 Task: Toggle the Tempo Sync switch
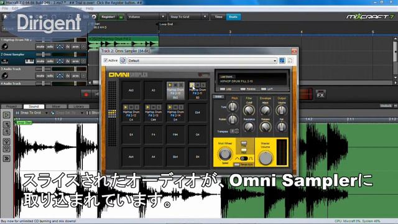(x=236, y=164)
